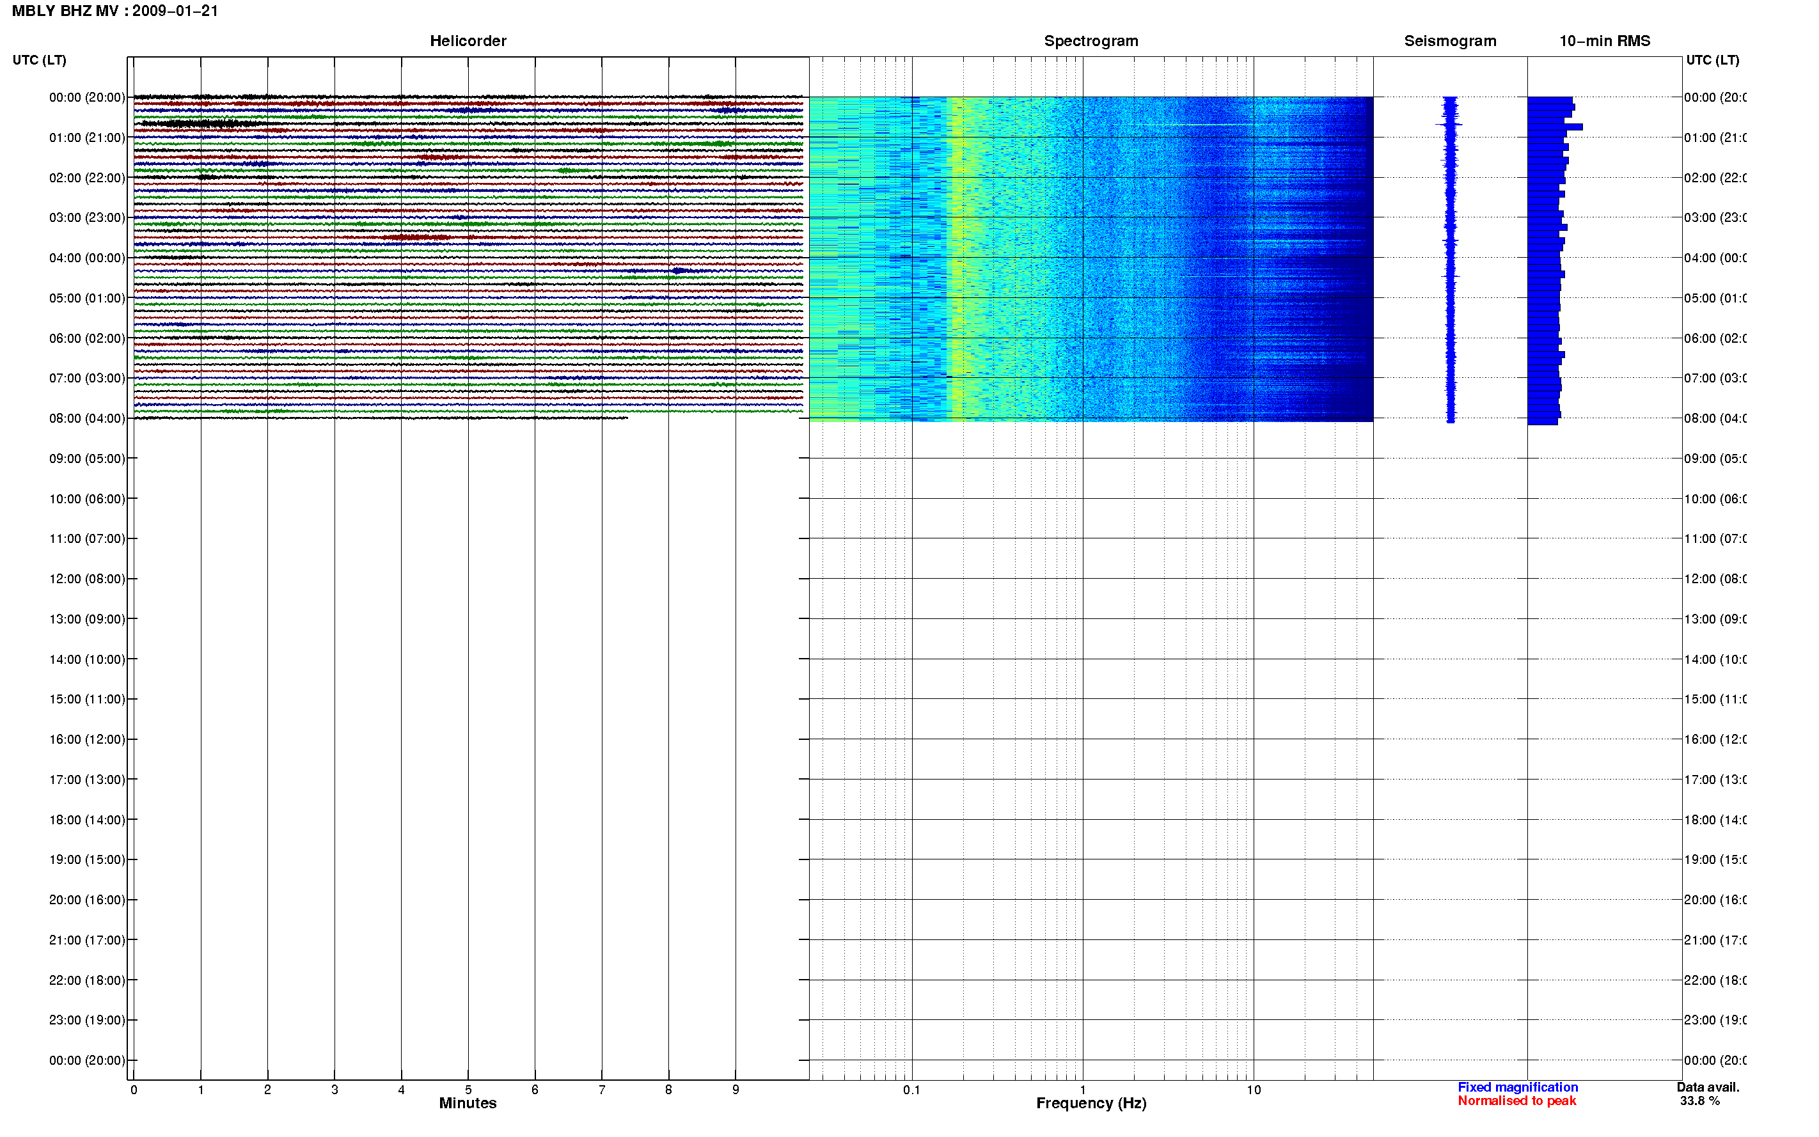Select the 00:00 (20:00) time label at top left
Image resolution: width=1819 pixels, height=1137 pixels.
(x=87, y=97)
